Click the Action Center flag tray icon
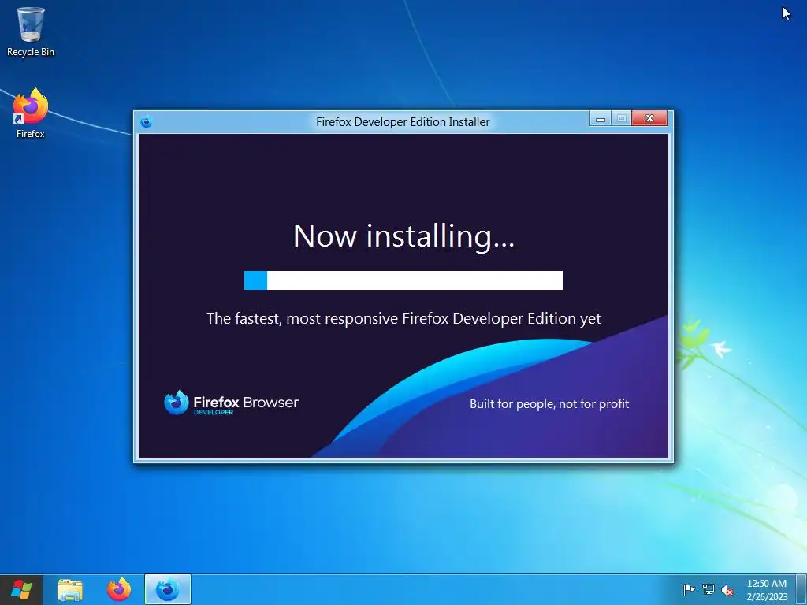 click(689, 589)
